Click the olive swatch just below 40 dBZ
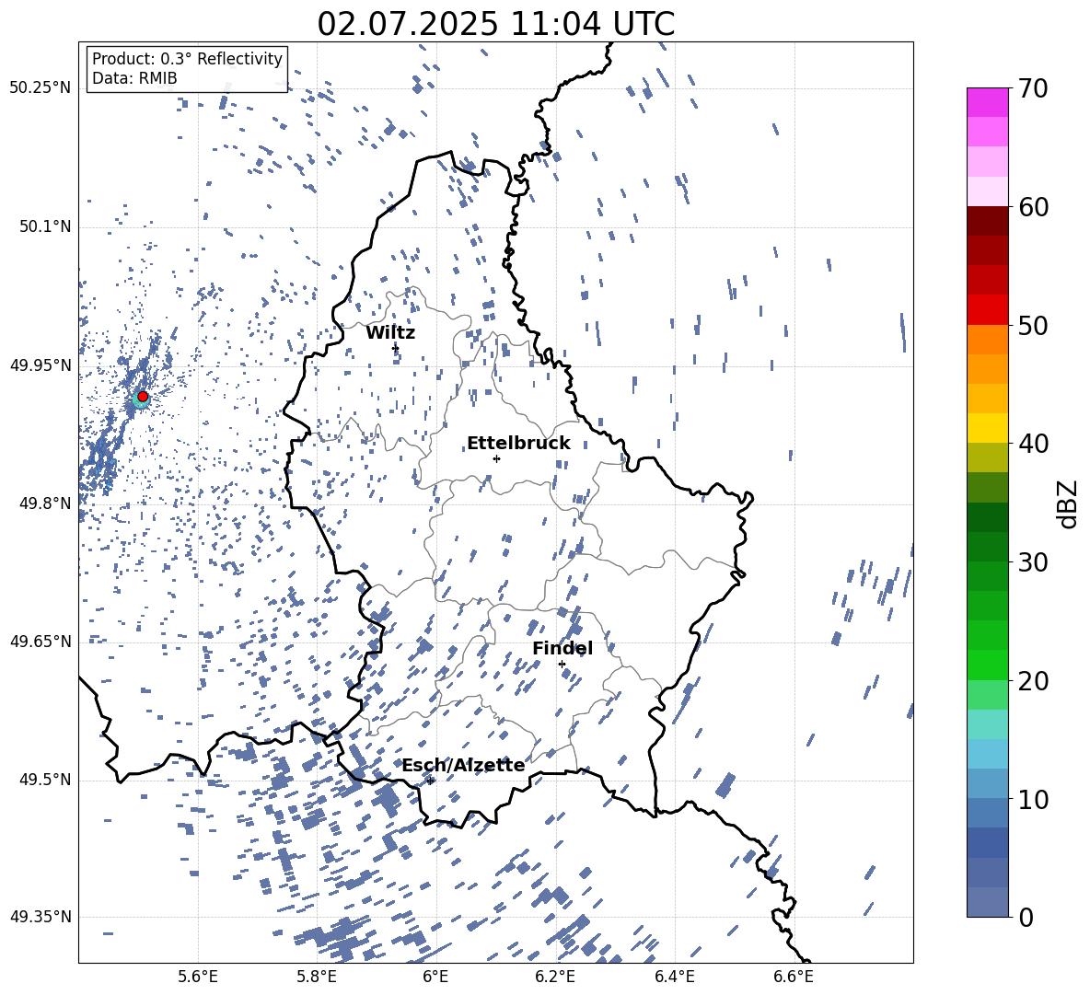 tap(987, 457)
